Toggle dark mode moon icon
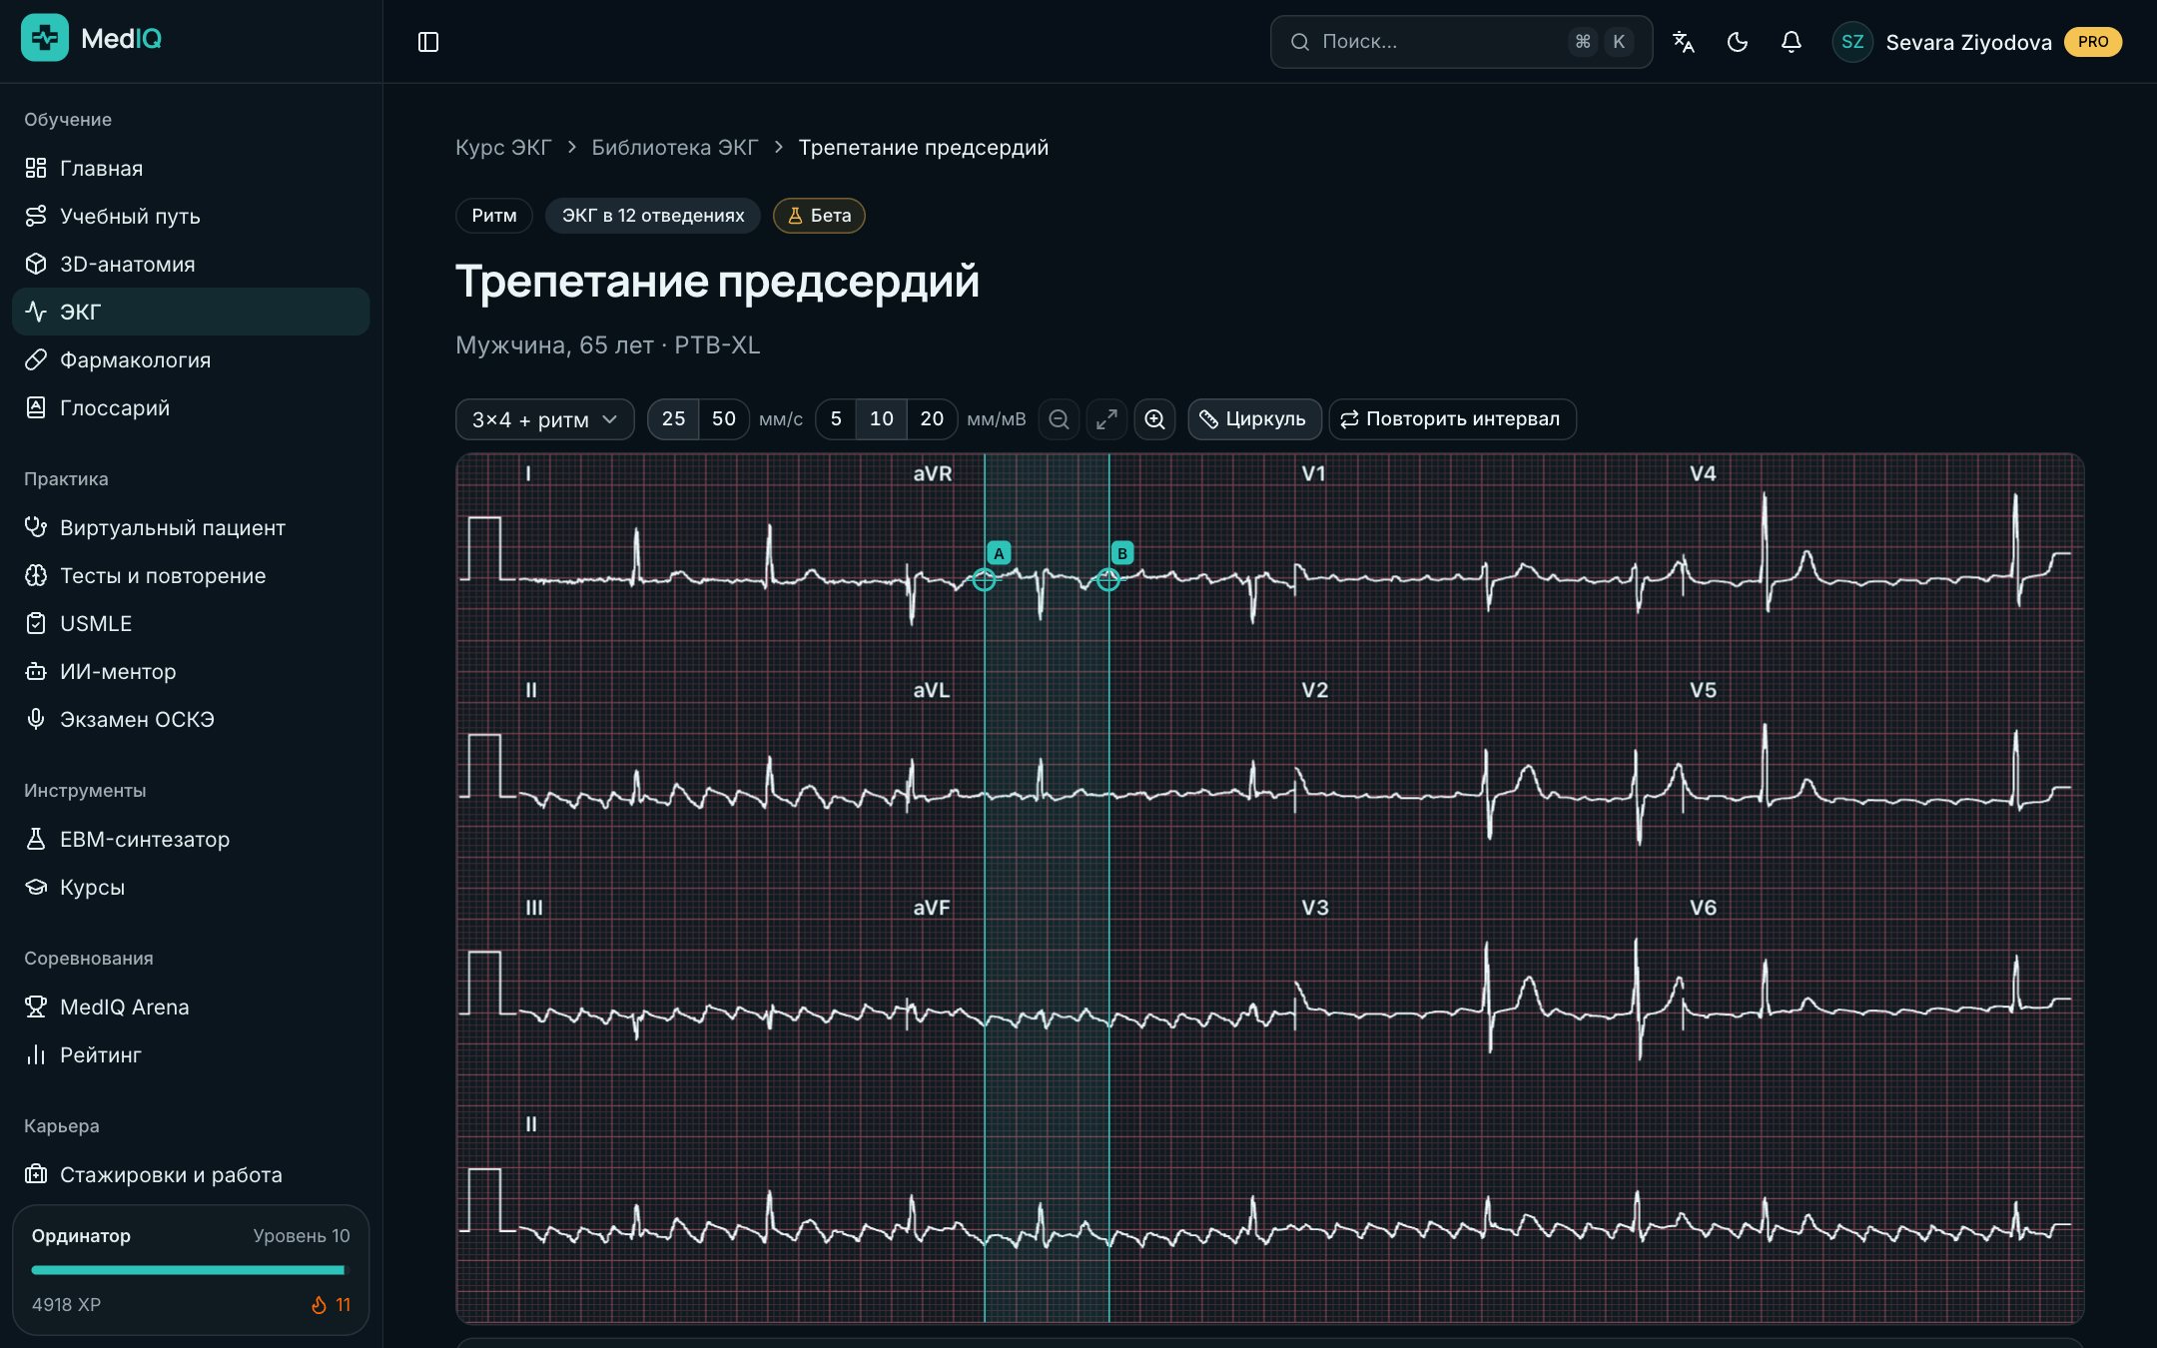2157x1348 pixels. (1738, 42)
